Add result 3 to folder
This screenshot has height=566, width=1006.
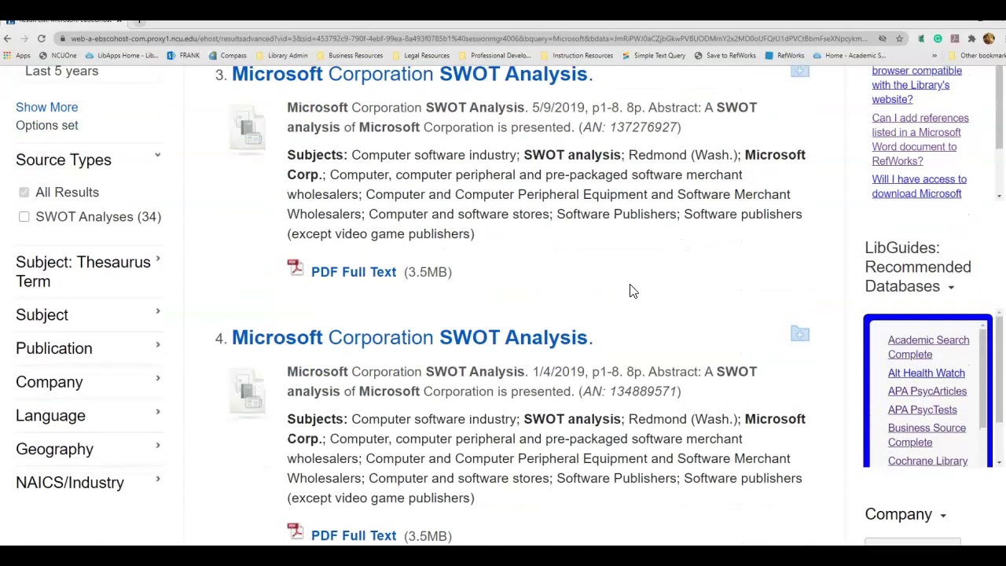tap(799, 72)
